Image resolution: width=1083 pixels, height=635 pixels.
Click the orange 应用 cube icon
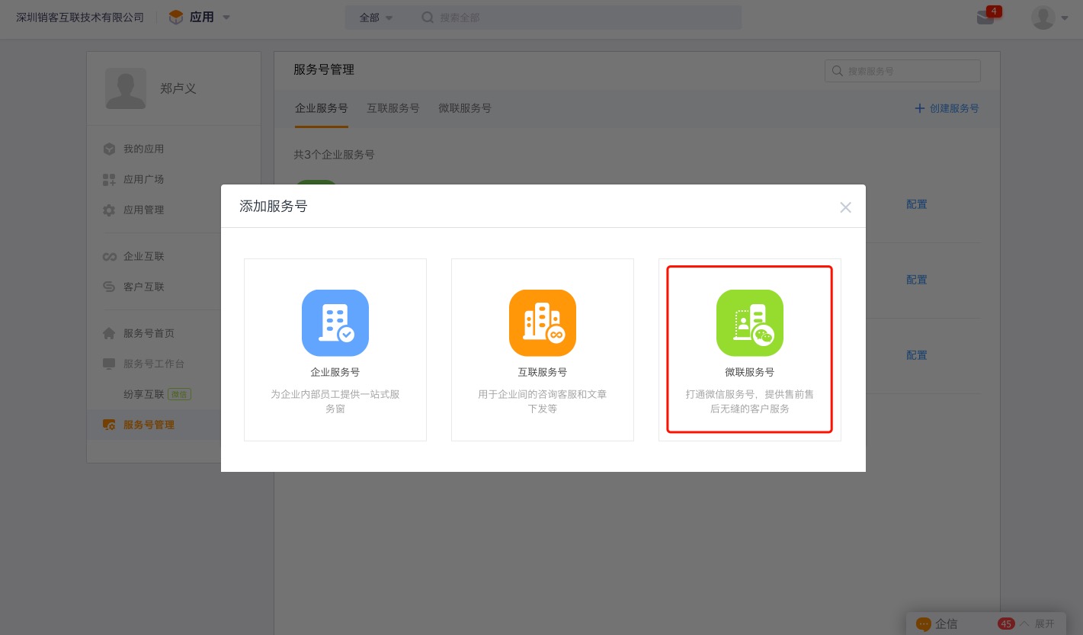[176, 18]
